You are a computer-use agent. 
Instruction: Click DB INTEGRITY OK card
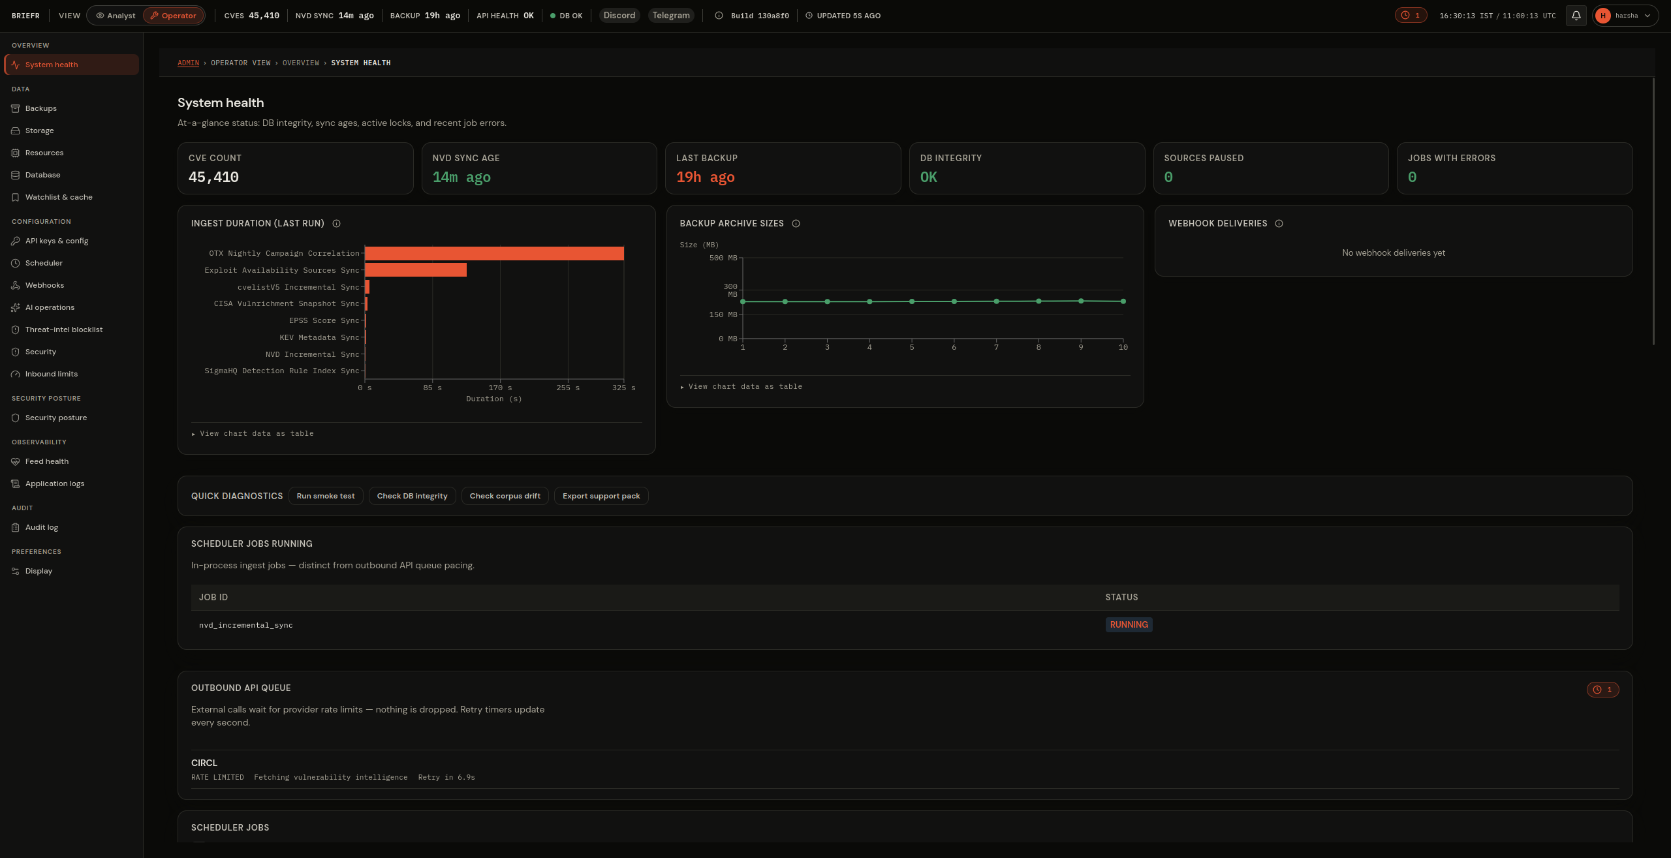1027,168
